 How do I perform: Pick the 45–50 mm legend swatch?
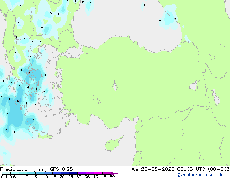point(107,173)
